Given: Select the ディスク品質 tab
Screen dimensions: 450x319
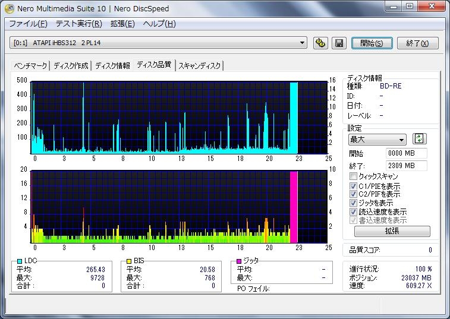Looking at the screenshot, I should pos(154,65).
